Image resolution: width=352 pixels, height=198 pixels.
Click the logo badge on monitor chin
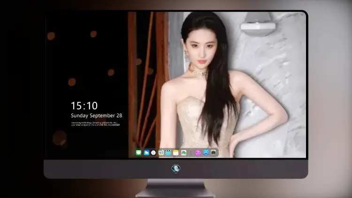[x=176, y=168]
